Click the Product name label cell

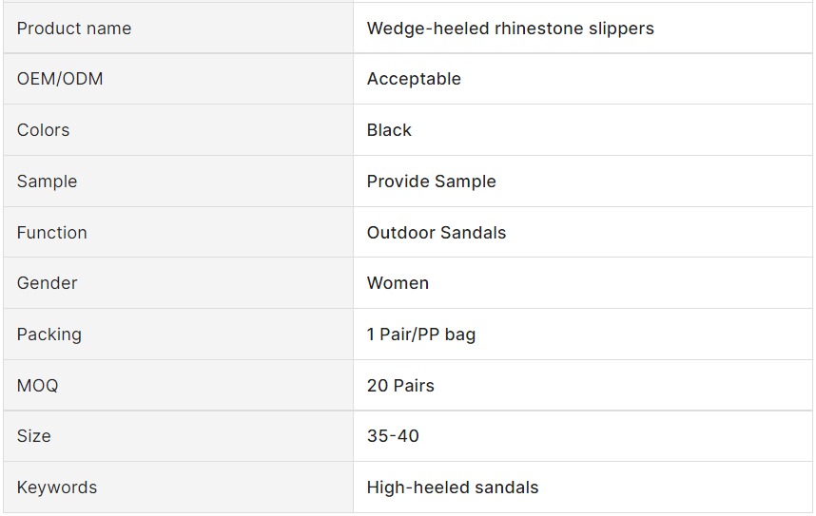[74, 29]
